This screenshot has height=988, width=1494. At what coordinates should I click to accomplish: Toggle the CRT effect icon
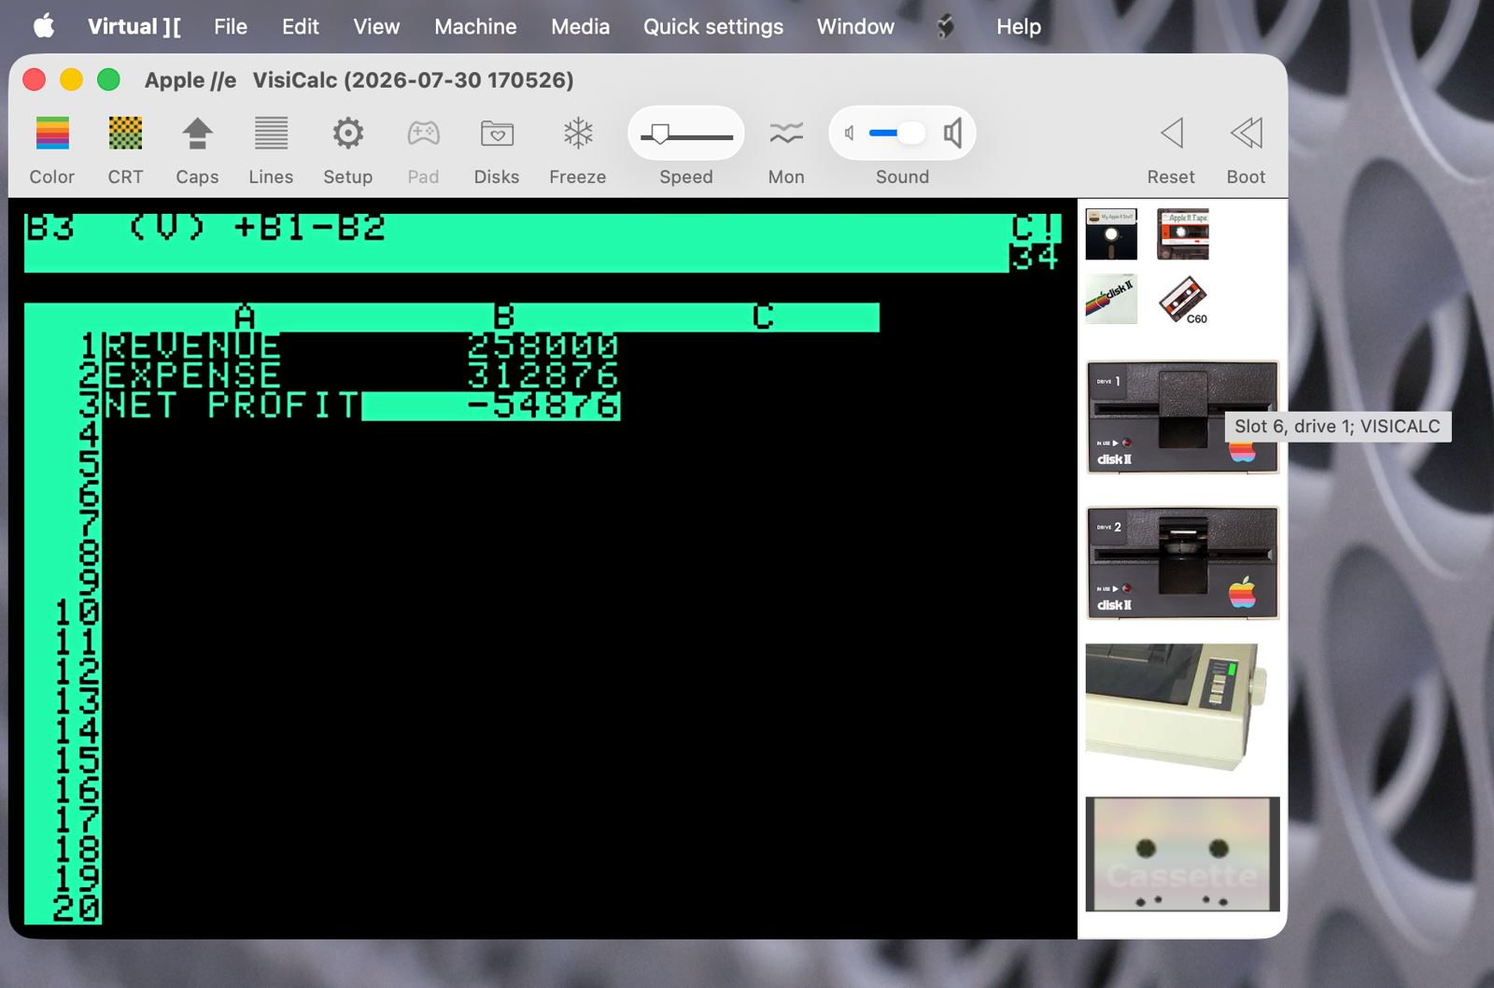125,134
